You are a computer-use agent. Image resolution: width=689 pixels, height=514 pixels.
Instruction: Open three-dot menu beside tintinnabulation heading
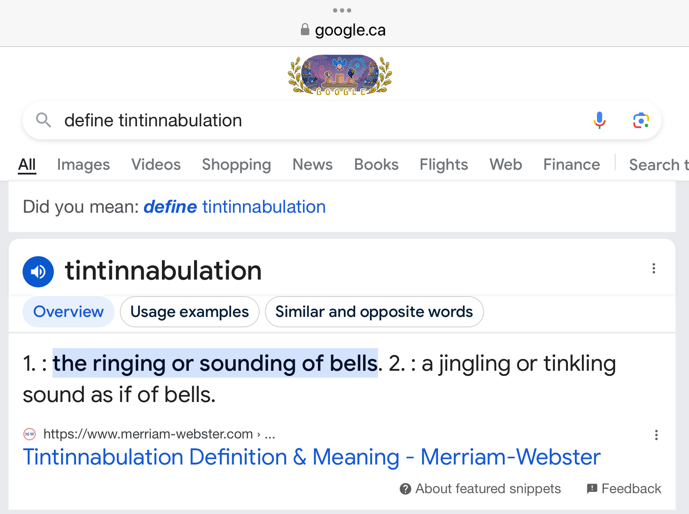pyautogui.click(x=653, y=268)
